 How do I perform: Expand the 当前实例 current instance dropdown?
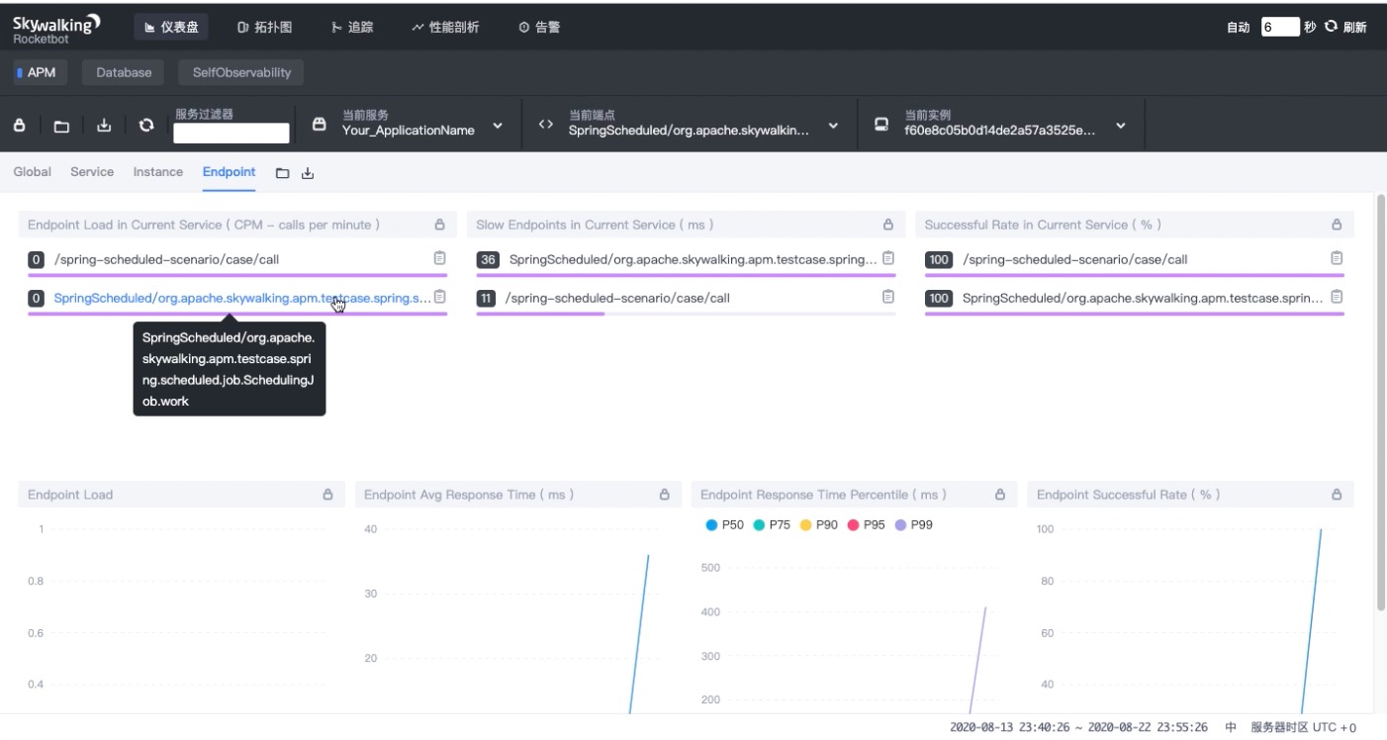click(1120, 126)
